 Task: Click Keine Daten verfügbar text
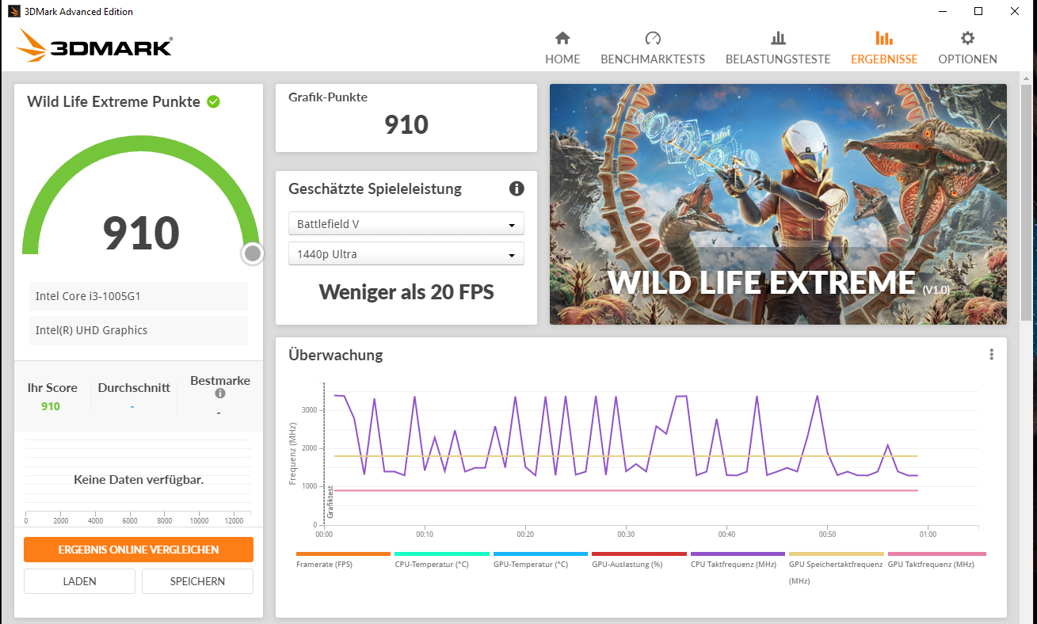(139, 479)
